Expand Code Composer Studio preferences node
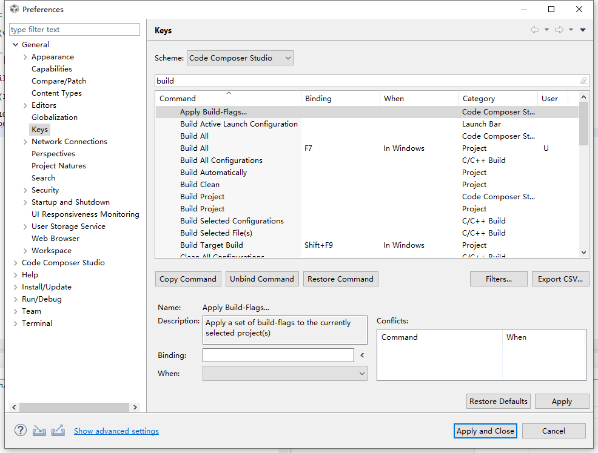 [16, 263]
